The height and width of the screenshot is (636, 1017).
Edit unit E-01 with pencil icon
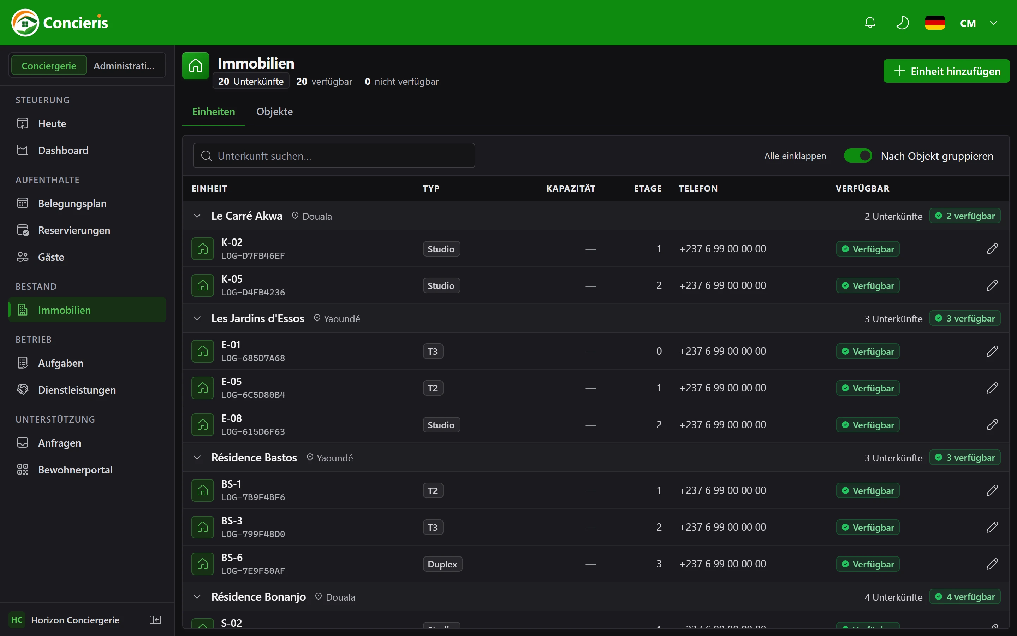[992, 351]
